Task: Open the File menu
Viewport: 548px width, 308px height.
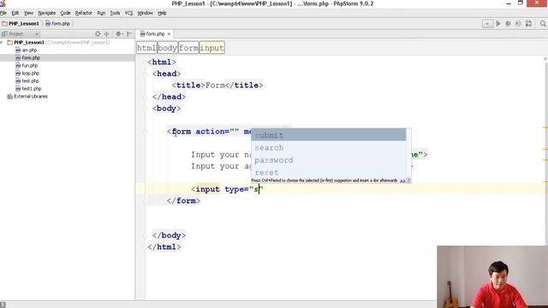Action: (x=3, y=13)
